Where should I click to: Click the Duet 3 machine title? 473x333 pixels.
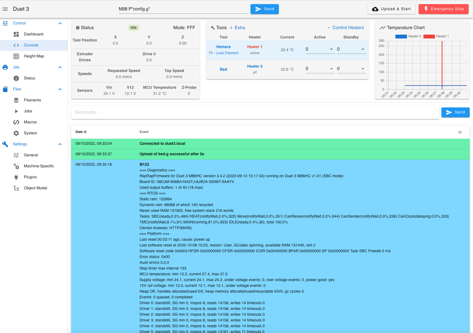[21, 9]
